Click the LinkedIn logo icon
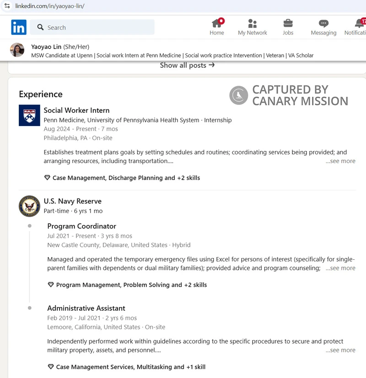Viewport: 366px width, 378px height. coord(19,27)
